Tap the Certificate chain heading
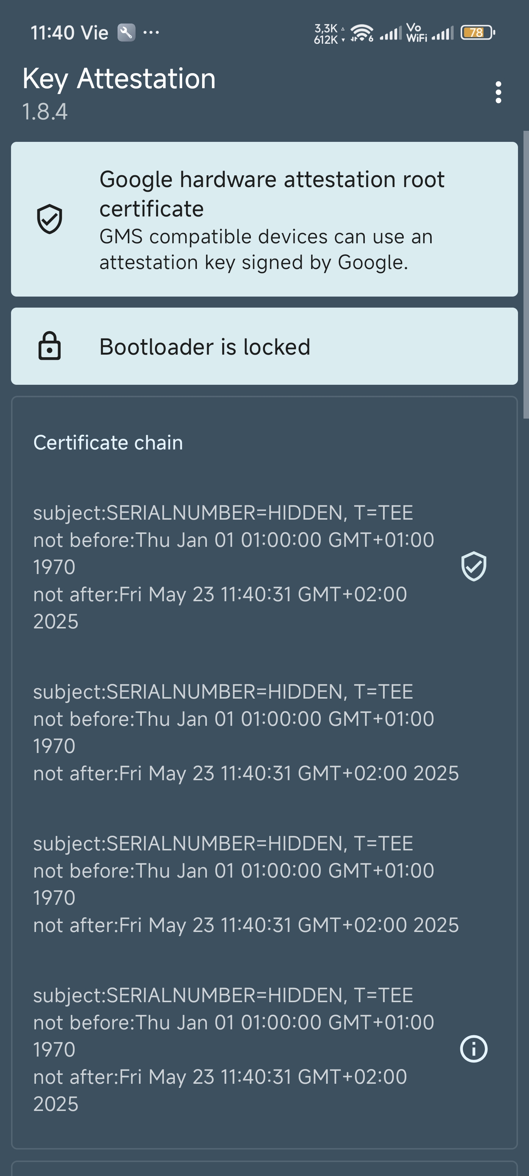The width and height of the screenshot is (529, 1176). [108, 443]
